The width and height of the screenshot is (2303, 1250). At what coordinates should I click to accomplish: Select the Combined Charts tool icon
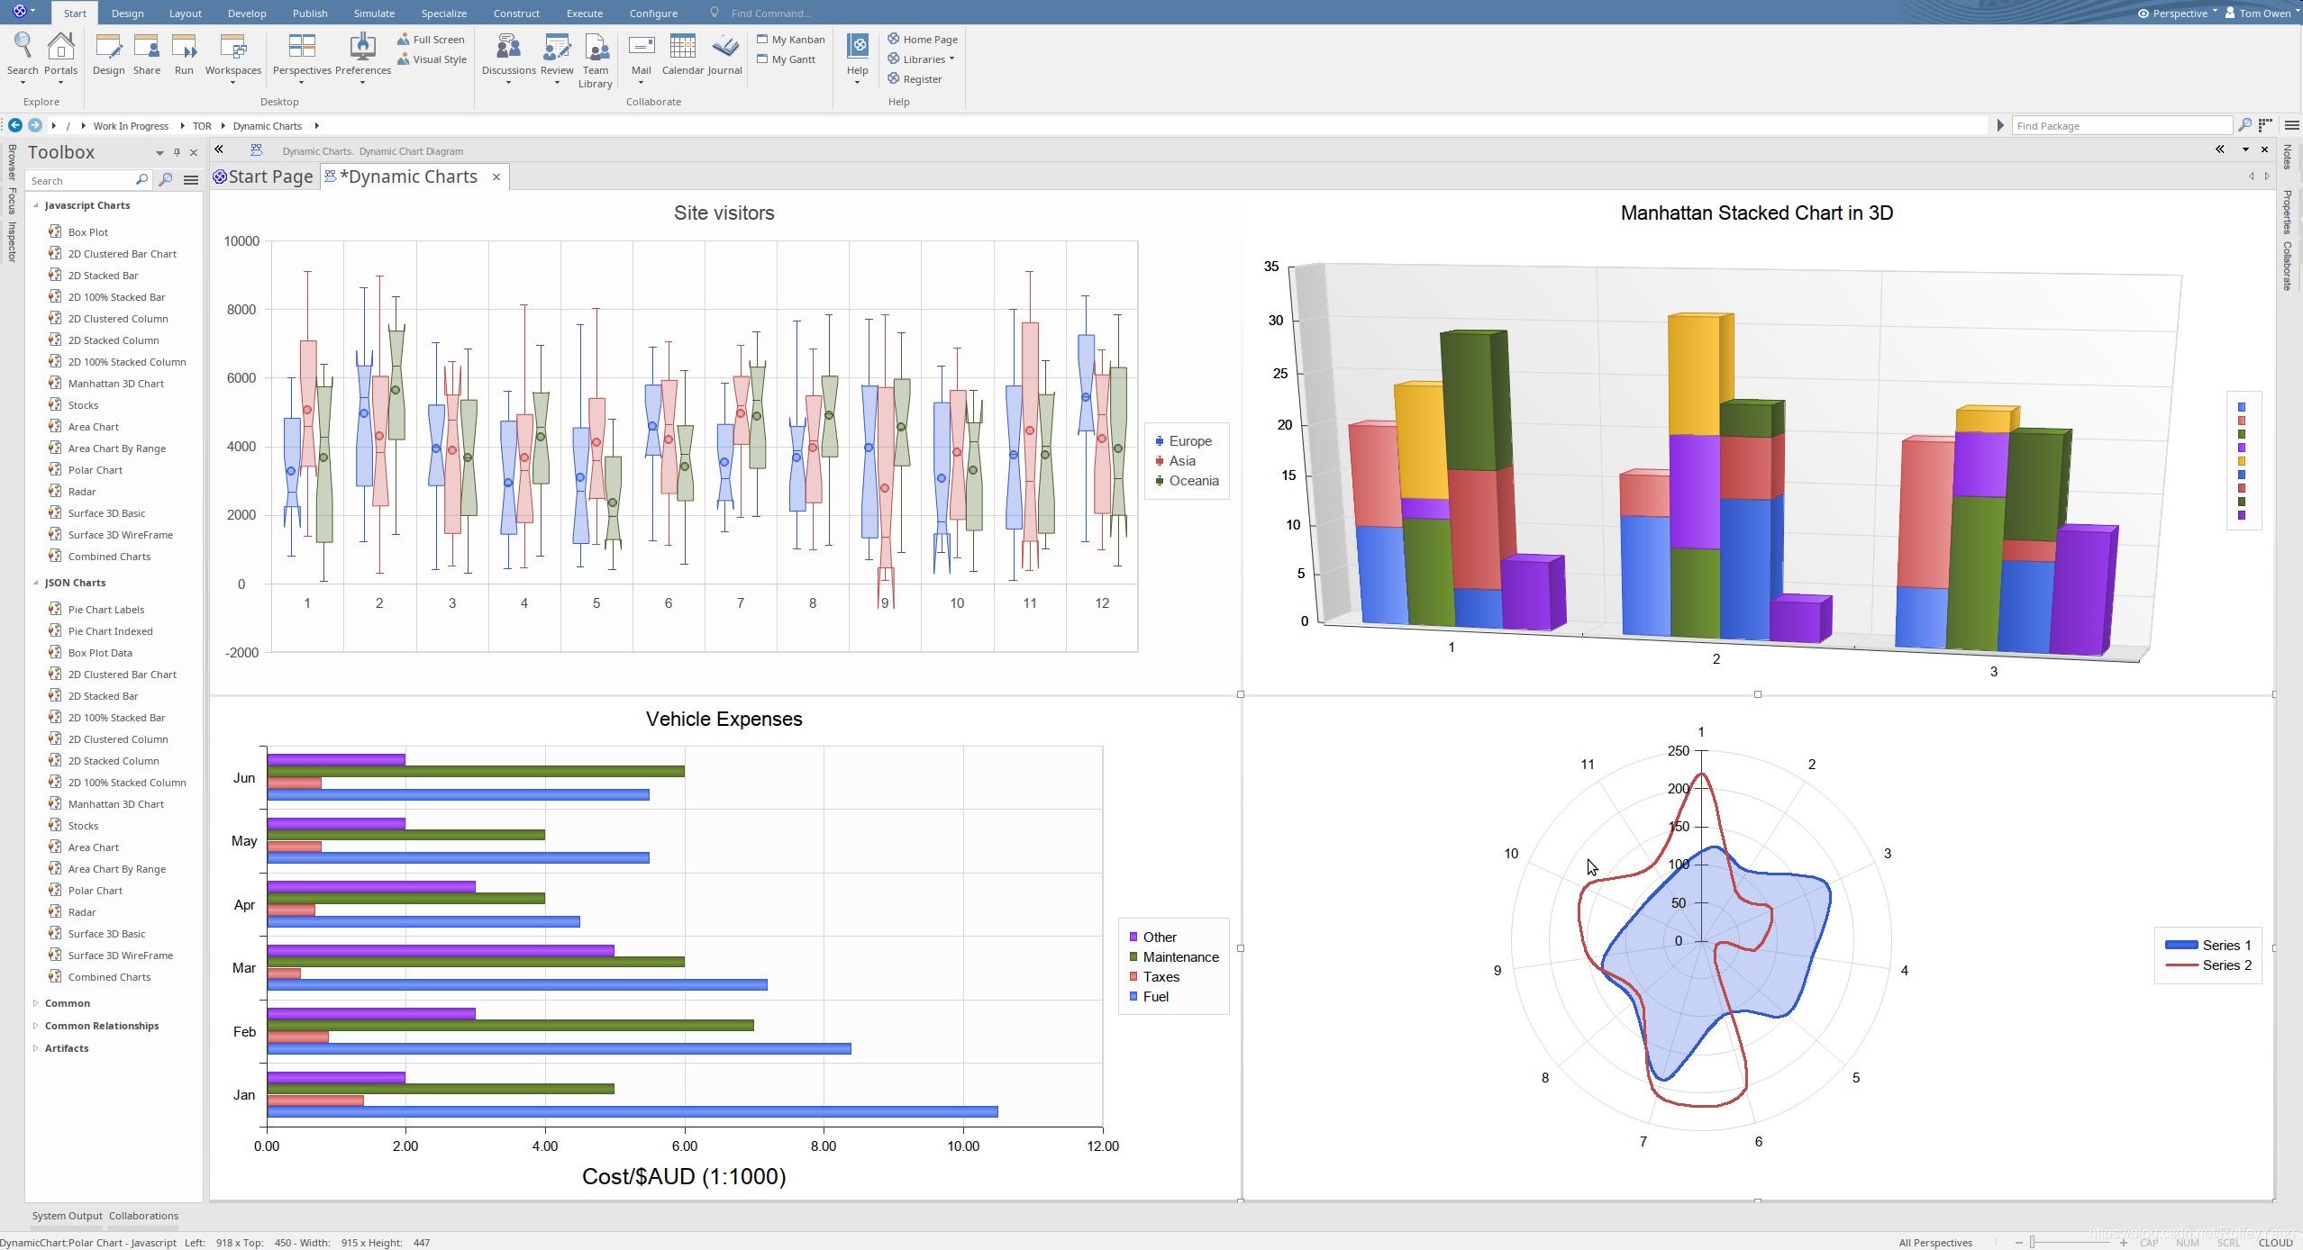point(54,556)
